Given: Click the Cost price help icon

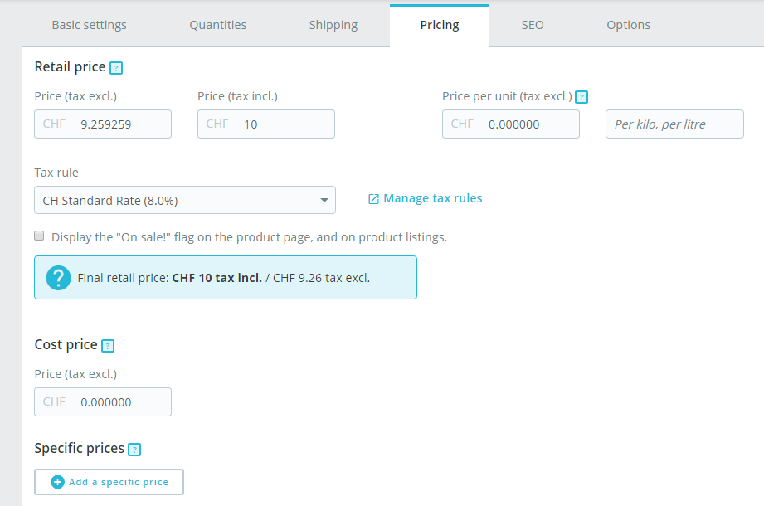Looking at the screenshot, I should [x=108, y=346].
